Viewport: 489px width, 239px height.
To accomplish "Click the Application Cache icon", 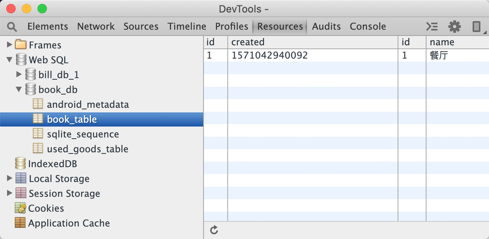I will pyautogui.click(x=20, y=223).
